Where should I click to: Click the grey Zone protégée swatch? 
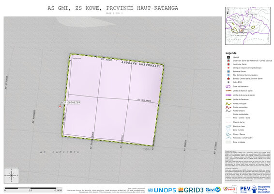pyautogui.click(x=228, y=142)
